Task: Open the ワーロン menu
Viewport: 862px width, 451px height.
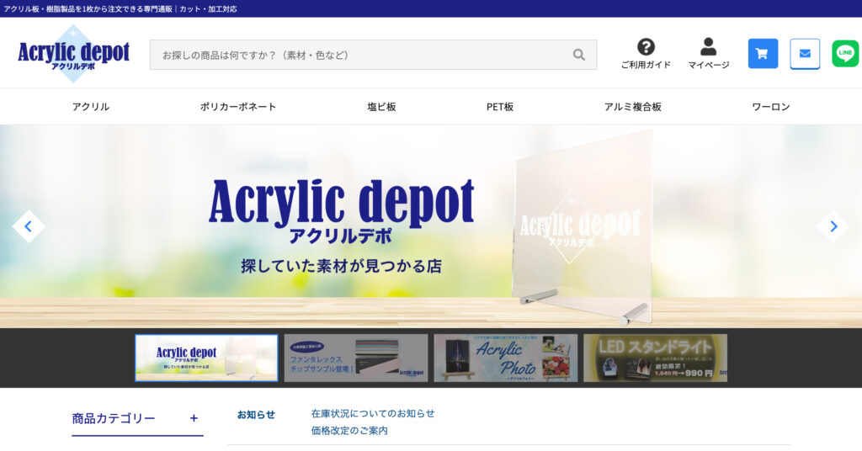Action: pos(771,107)
